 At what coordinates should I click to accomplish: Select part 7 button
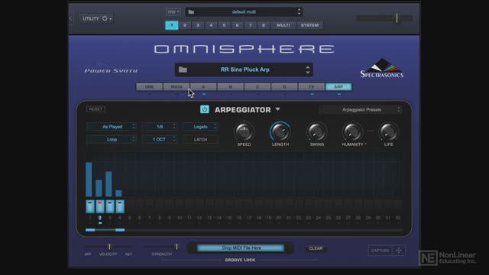[250, 25]
